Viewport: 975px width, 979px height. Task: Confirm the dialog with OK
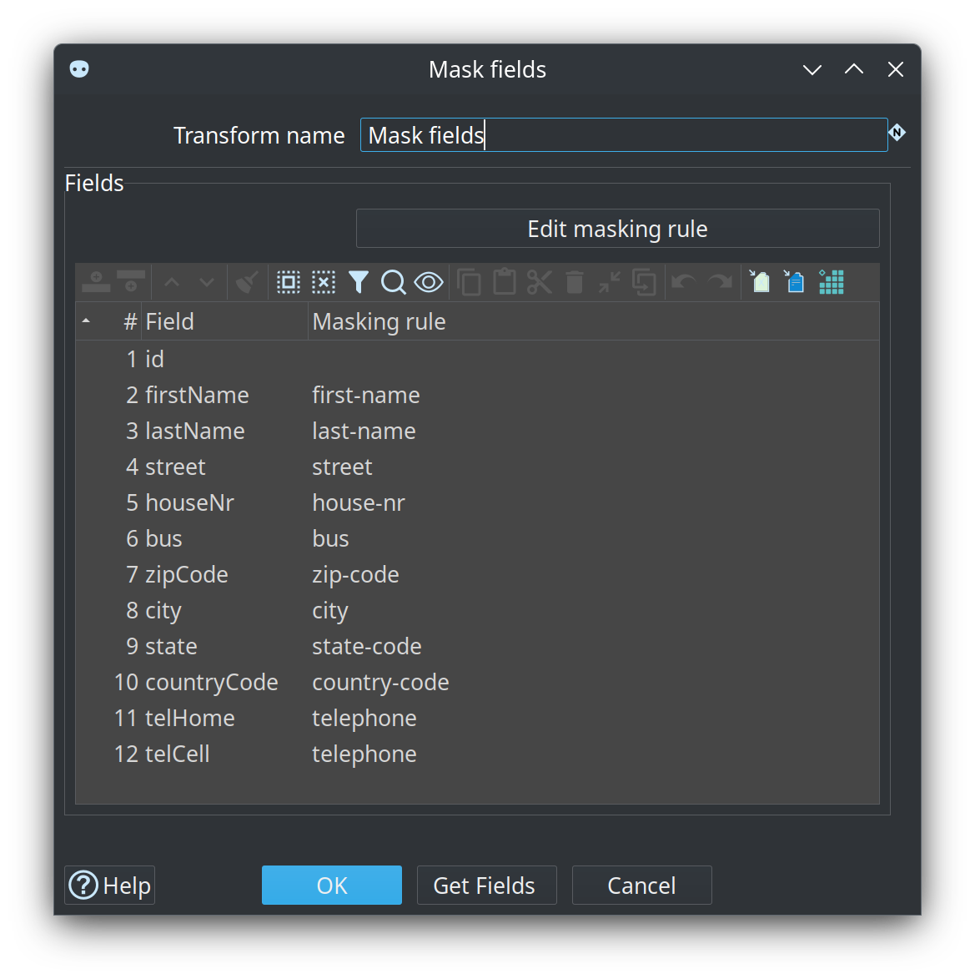tap(331, 885)
